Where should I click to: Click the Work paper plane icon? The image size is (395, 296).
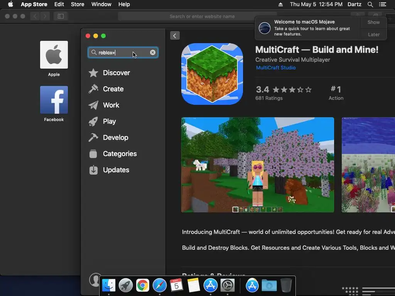pyautogui.click(x=93, y=105)
